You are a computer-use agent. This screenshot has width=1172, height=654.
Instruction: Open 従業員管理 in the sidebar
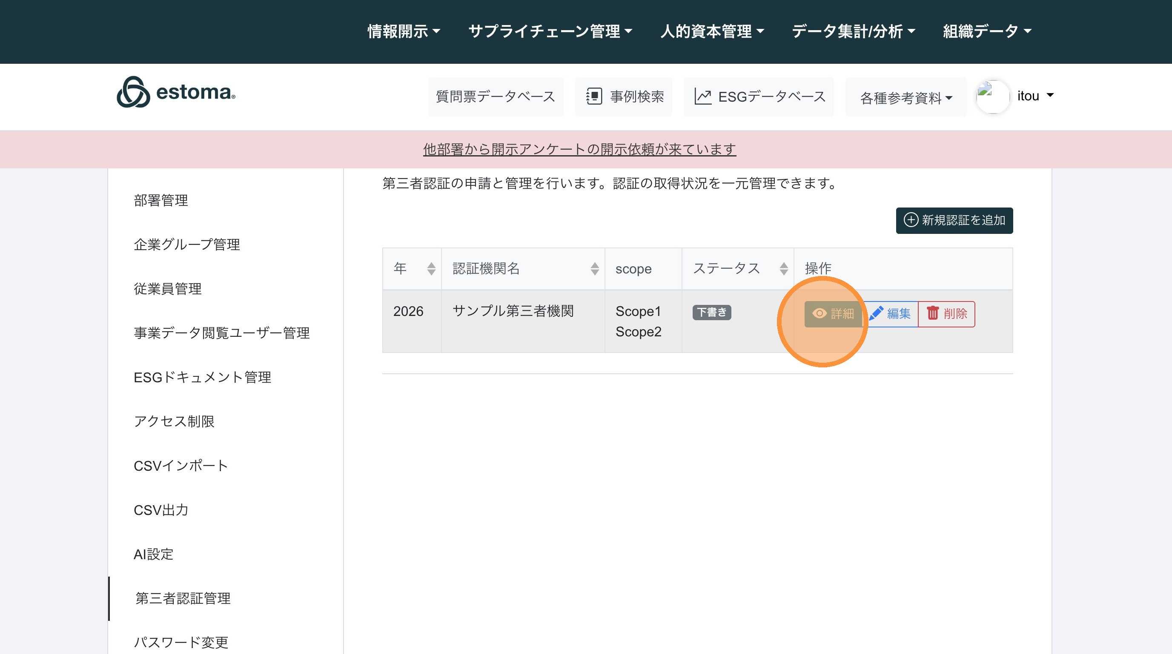[167, 289]
